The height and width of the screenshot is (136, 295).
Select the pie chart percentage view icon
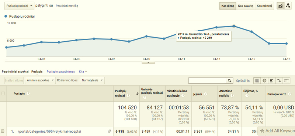(x=264, y=81)
